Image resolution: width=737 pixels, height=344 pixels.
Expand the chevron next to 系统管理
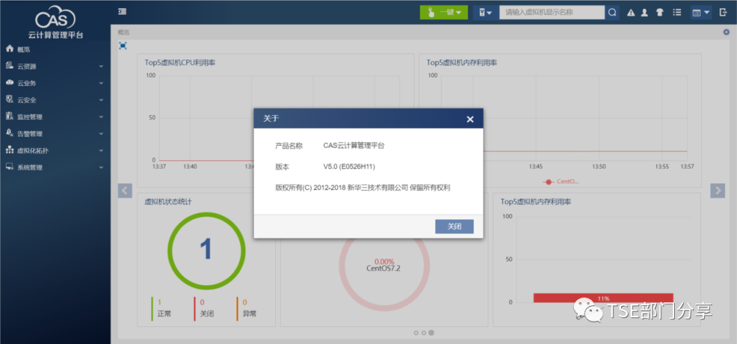[101, 168]
